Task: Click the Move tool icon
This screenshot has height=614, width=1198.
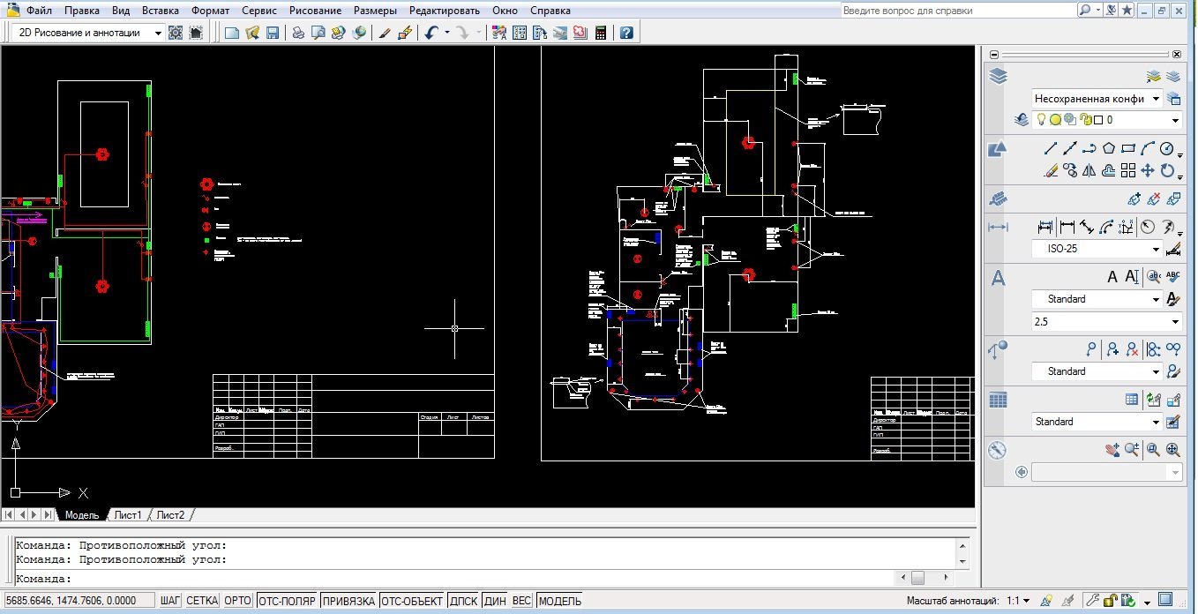Action: click(x=1147, y=170)
